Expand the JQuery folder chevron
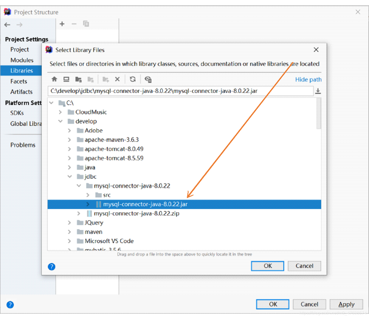 (70, 222)
